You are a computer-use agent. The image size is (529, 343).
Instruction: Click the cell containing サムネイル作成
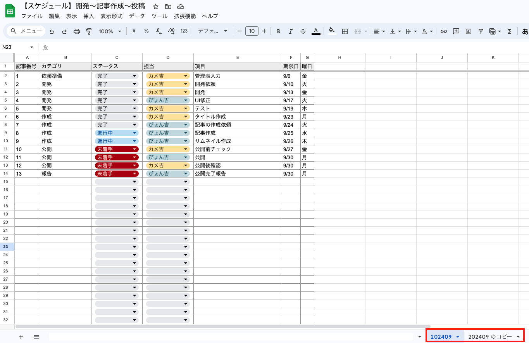(238, 141)
